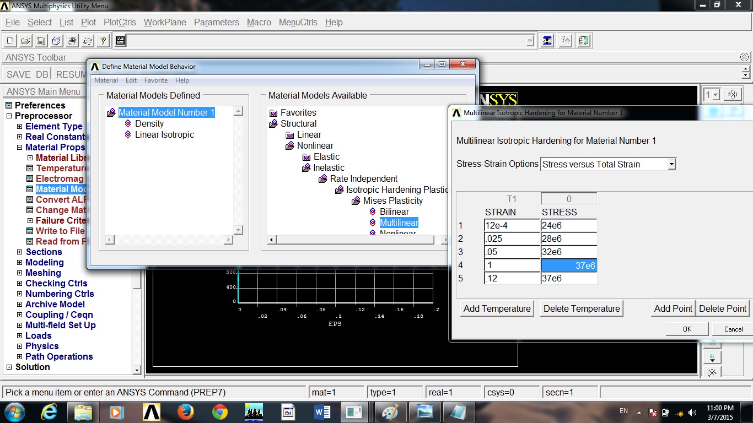This screenshot has width=753, height=423.
Task: Collapse the Material Props tree node
Action: (x=19, y=147)
